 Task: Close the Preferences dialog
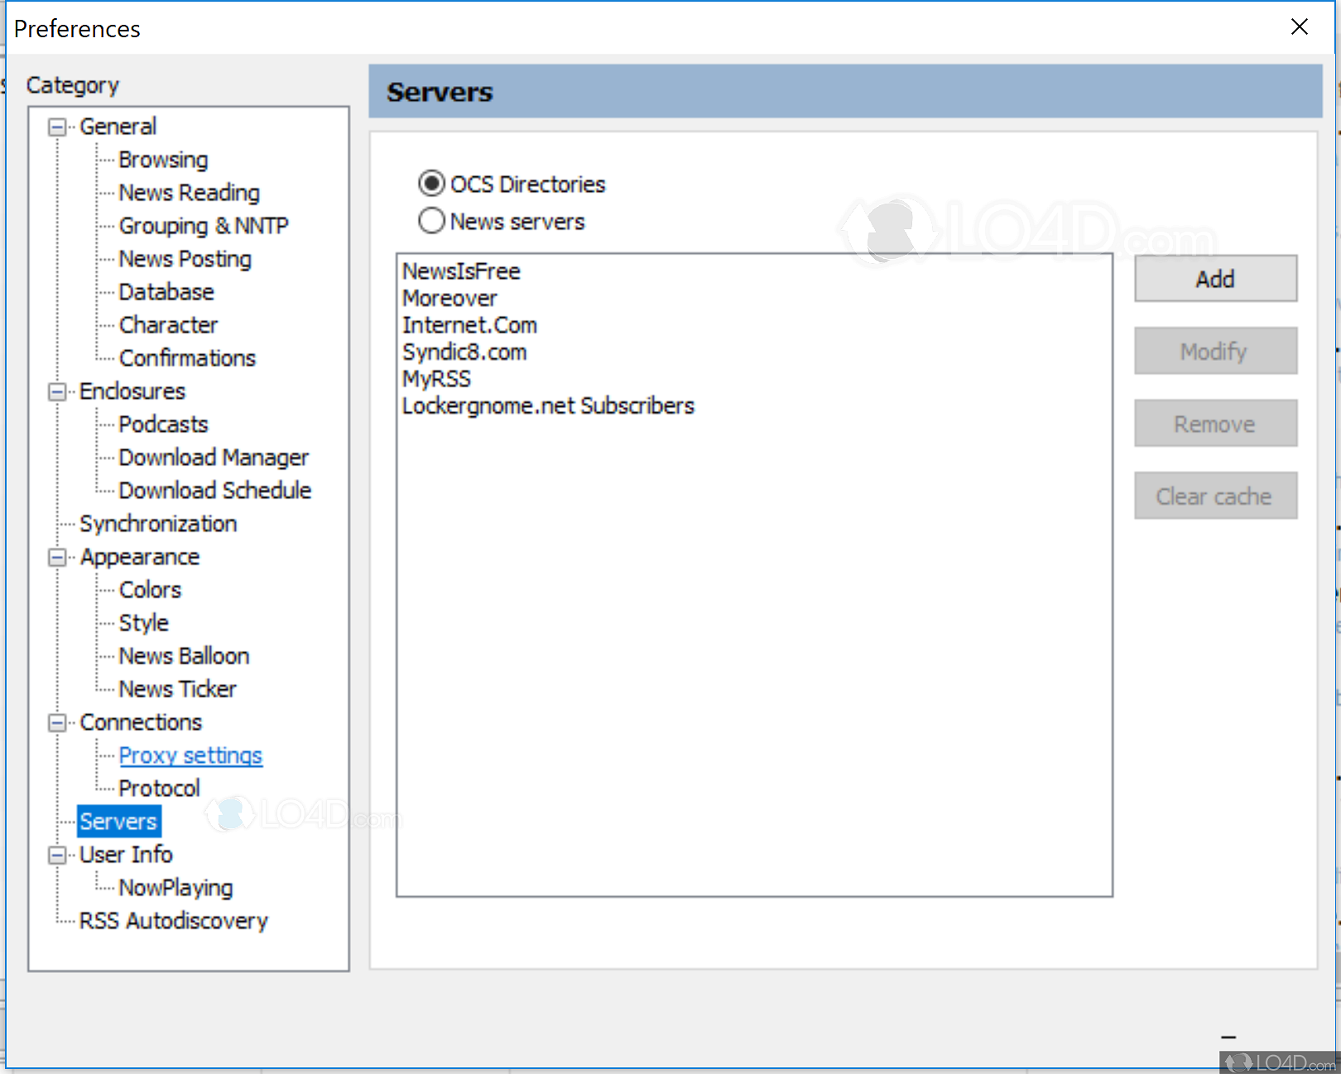(x=1299, y=27)
